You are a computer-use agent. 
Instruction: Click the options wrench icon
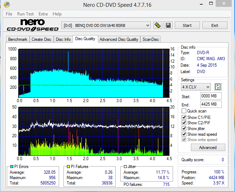pyautogui.click(x=158, y=25)
